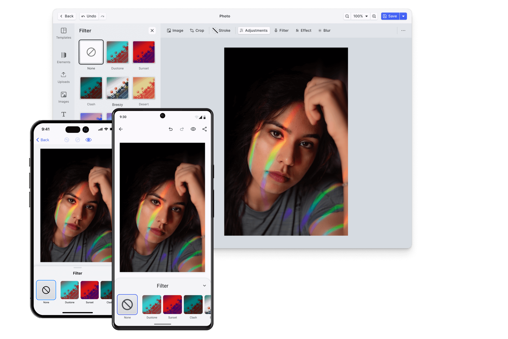The height and width of the screenshot is (339, 508).
Task: Click the zoom out magnifier icon
Action: coord(347,16)
